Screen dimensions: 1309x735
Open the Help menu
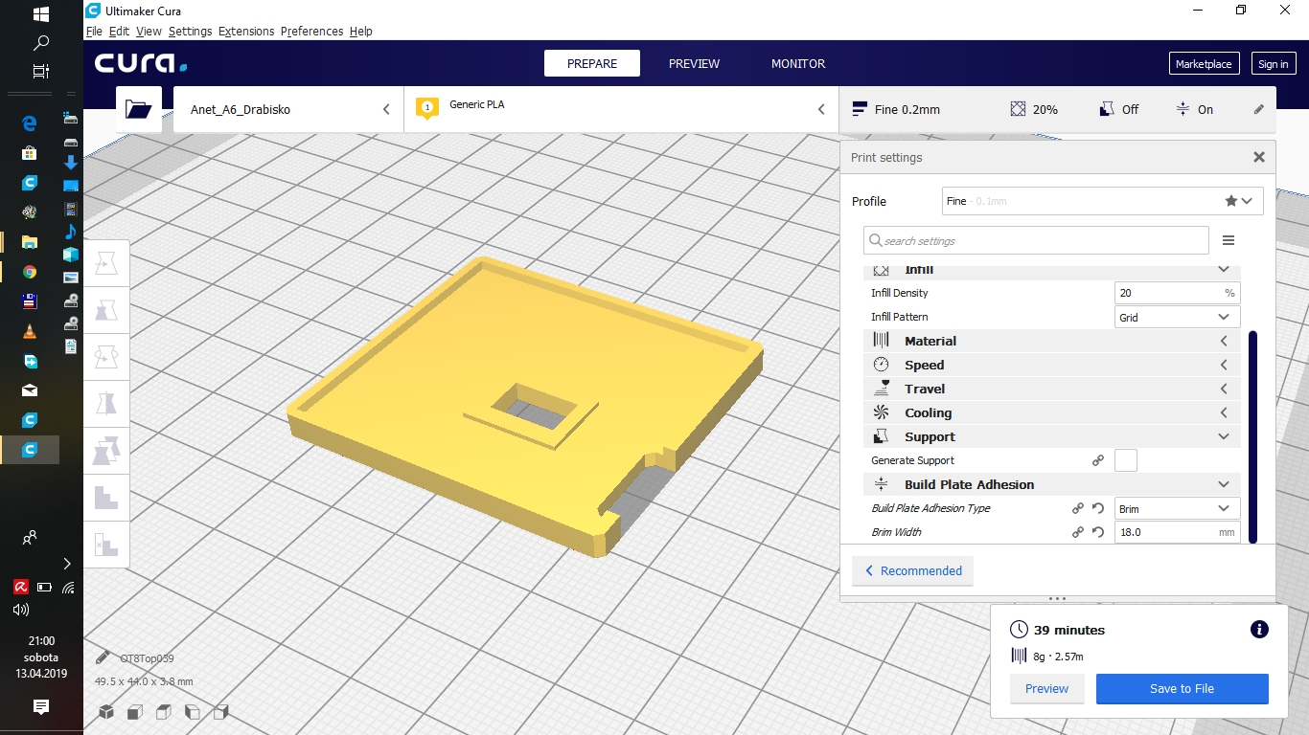(x=360, y=31)
